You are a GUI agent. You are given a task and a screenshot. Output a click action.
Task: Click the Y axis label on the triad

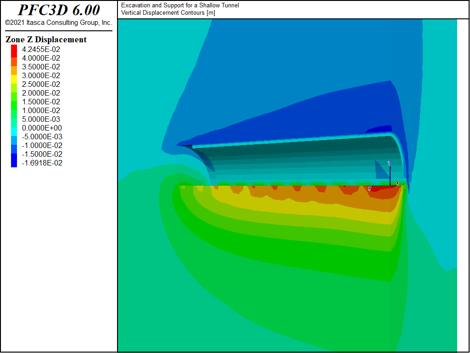click(x=369, y=189)
